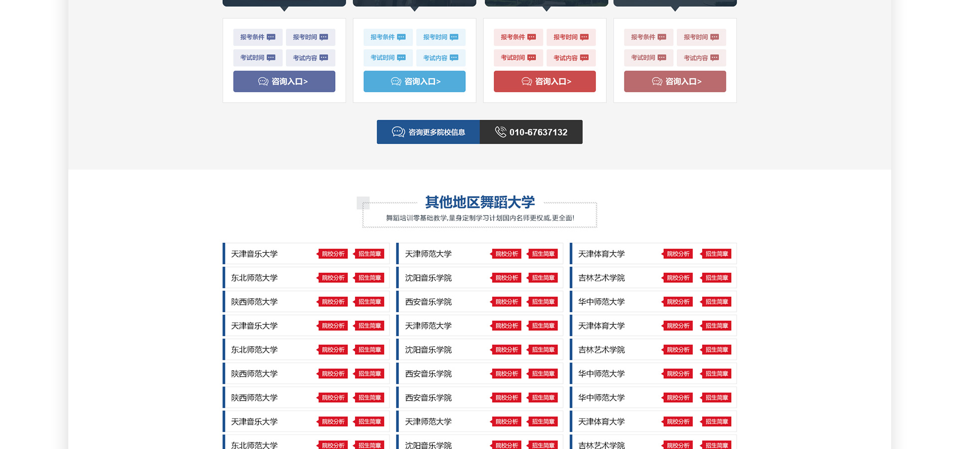Click chat icon in the light-blue 咨询入口 button
The width and height of the screenshot is (957, 449).
click(x=396, y=81)
